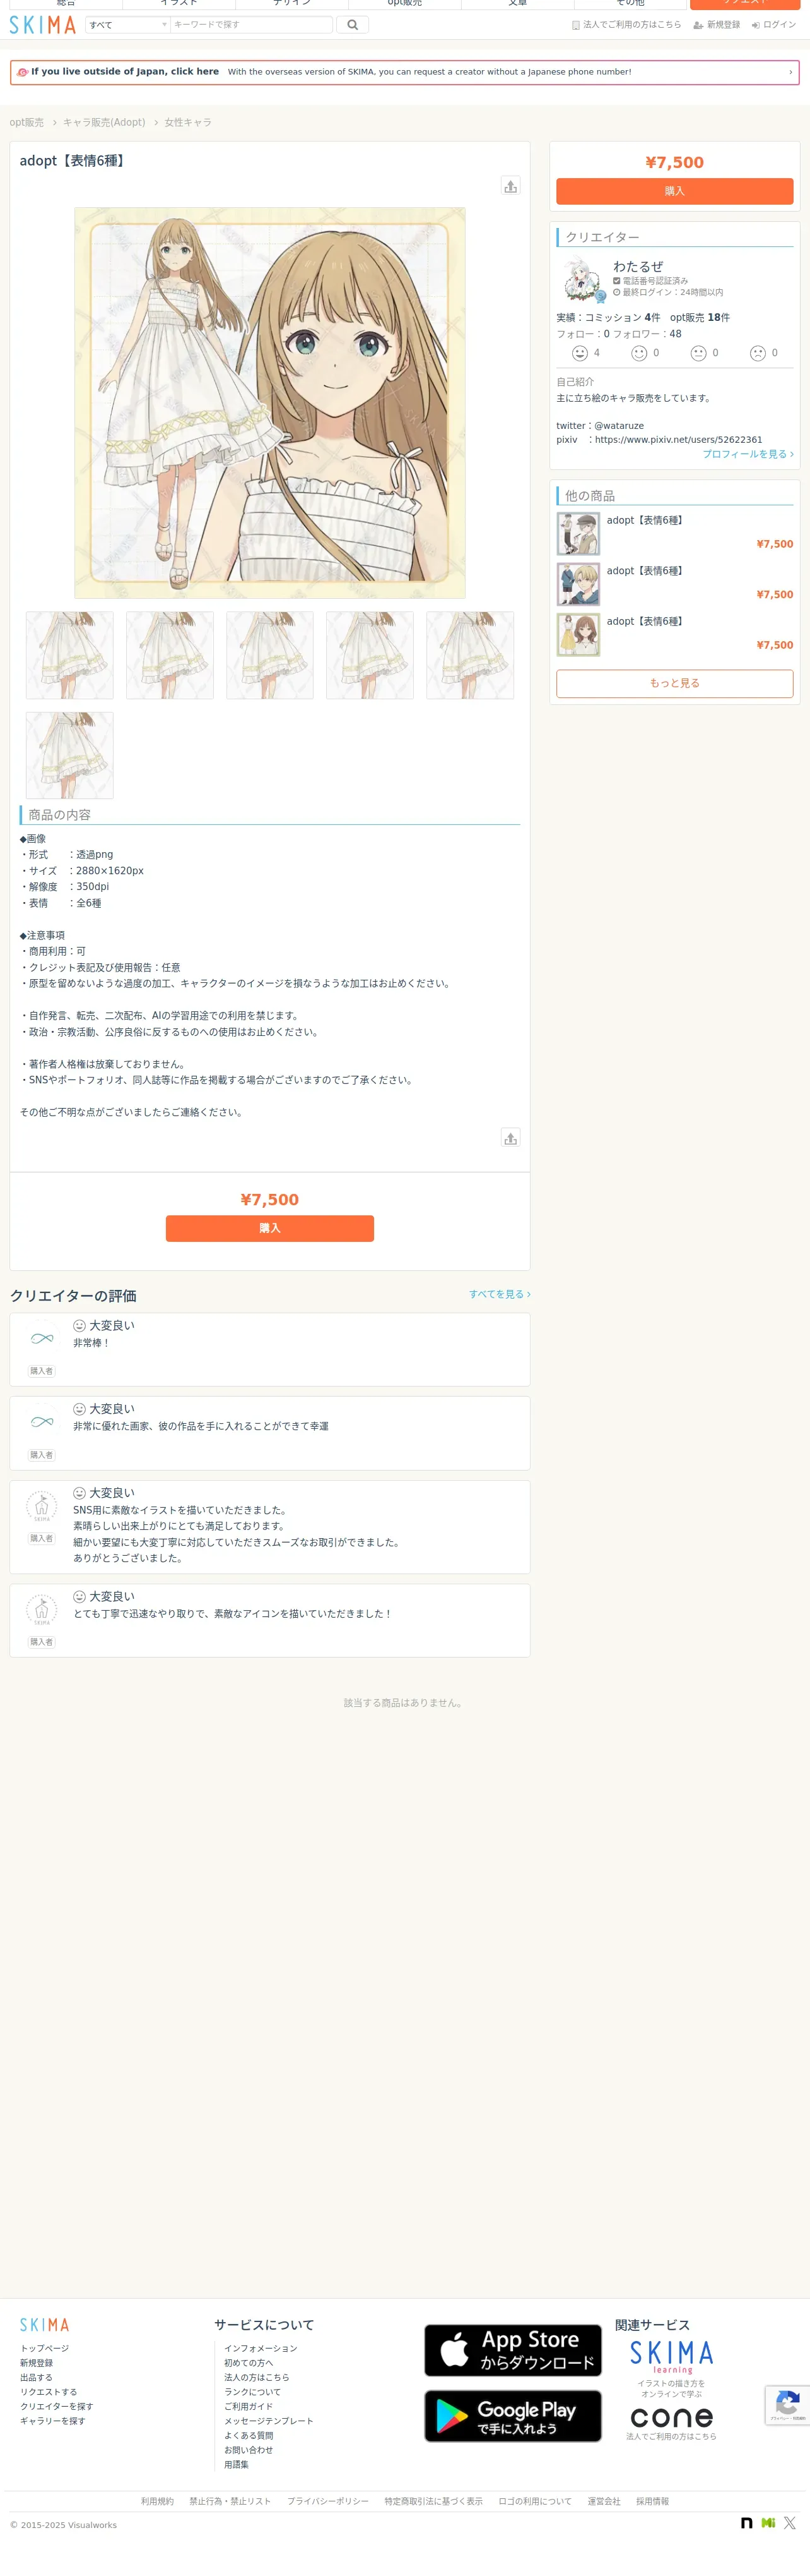The image size is (810, 2576).
Task: Click creator name わたるぜ
Action: (638, 267)
